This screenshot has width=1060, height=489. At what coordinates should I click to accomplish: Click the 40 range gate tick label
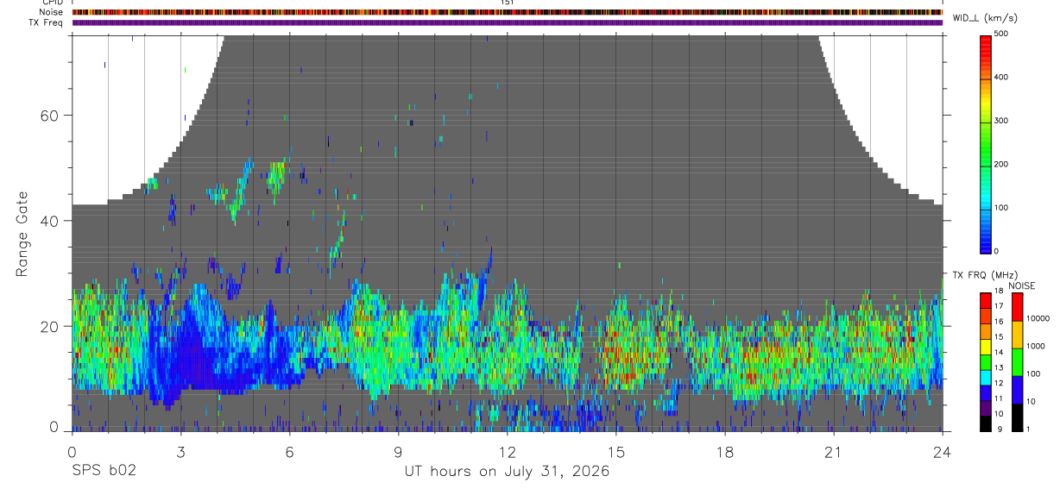(x=49, y=221)
